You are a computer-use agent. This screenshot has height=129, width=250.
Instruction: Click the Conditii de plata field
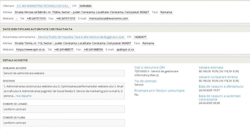tap(63, 123)
